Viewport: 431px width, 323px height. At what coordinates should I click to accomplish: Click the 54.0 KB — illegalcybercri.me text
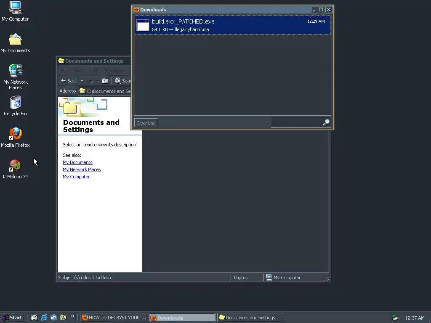[180, 29]
